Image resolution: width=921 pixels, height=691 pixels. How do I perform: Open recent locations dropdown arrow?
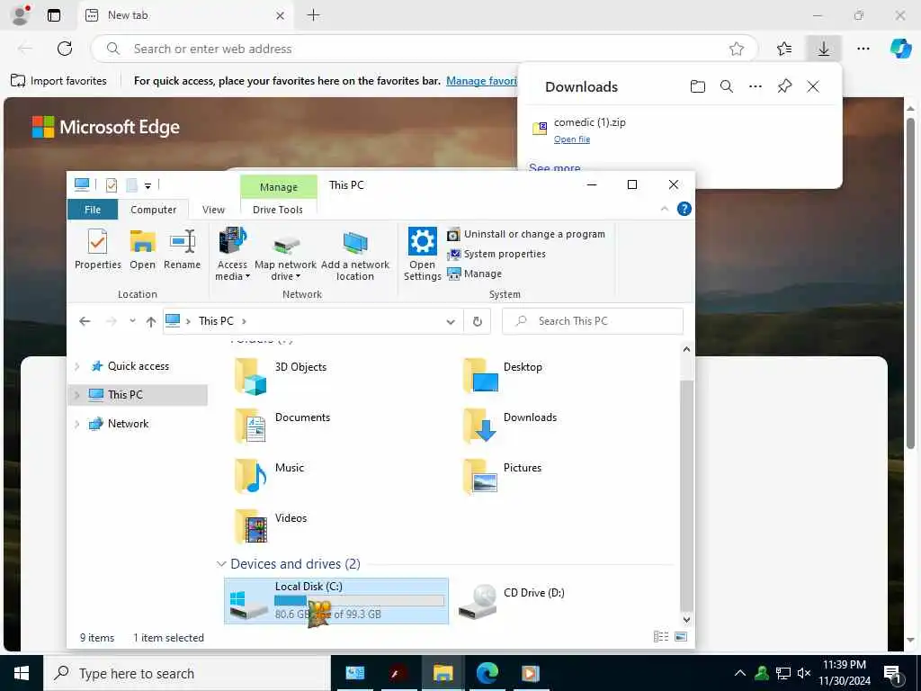click(133, 321)
